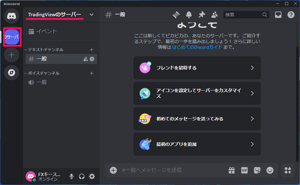Create channel in ボイスチャンネル with plus

(92, 73)
